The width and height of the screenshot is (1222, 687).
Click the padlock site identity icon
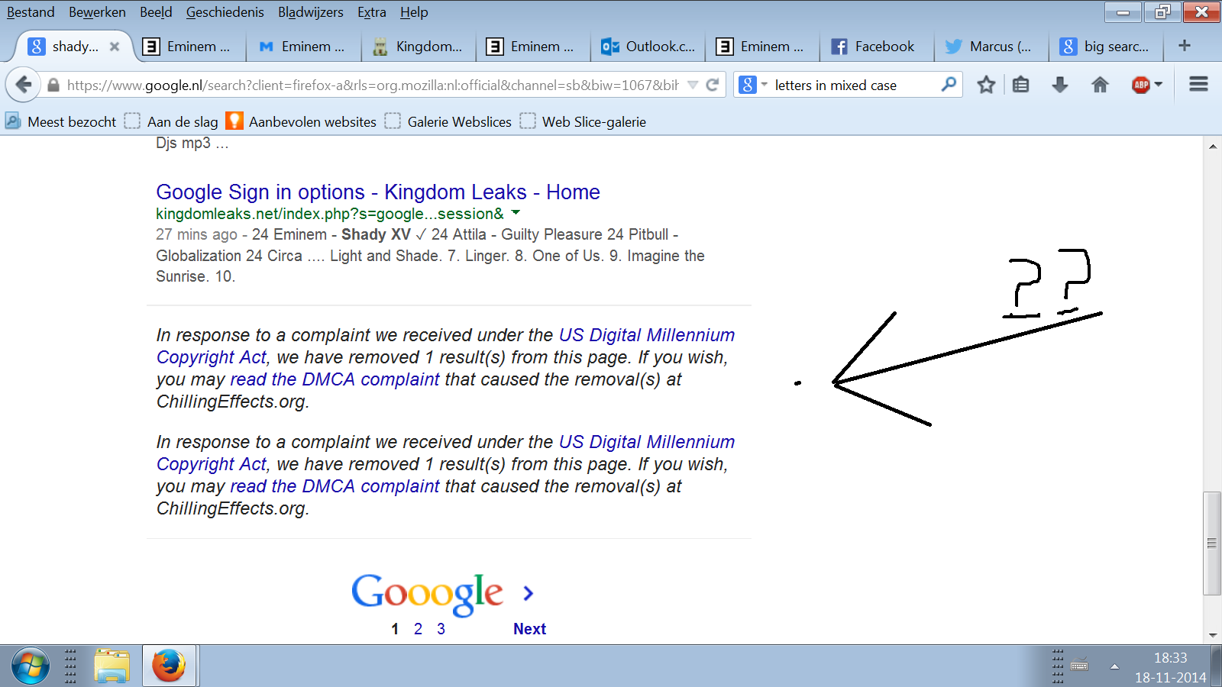[53, 85]
